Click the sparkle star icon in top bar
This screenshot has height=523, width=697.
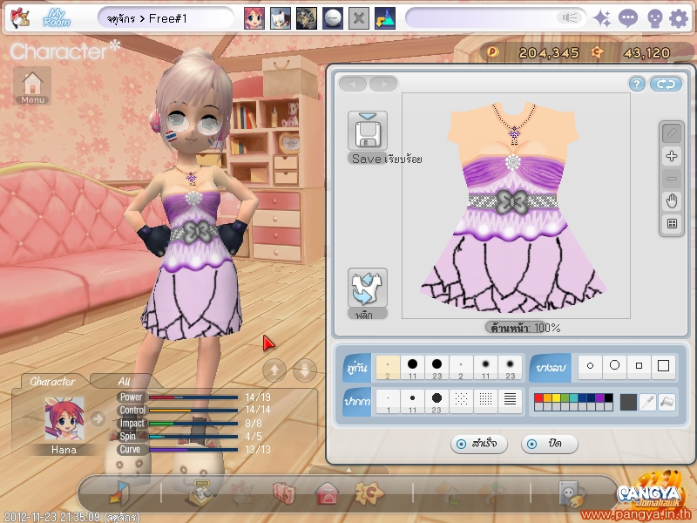[x=602, y=18]
